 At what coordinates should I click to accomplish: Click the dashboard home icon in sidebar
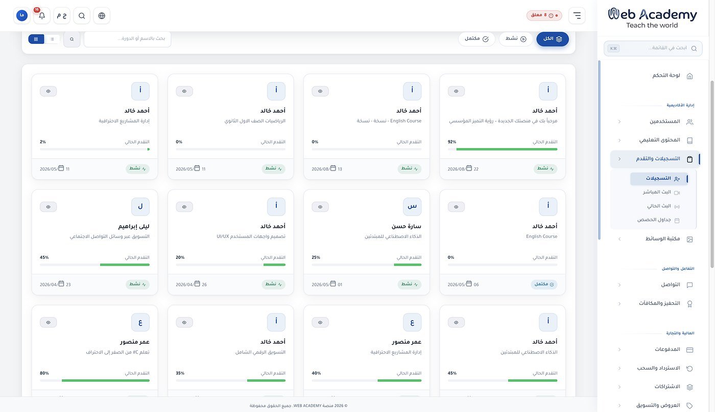coord(689,76)
